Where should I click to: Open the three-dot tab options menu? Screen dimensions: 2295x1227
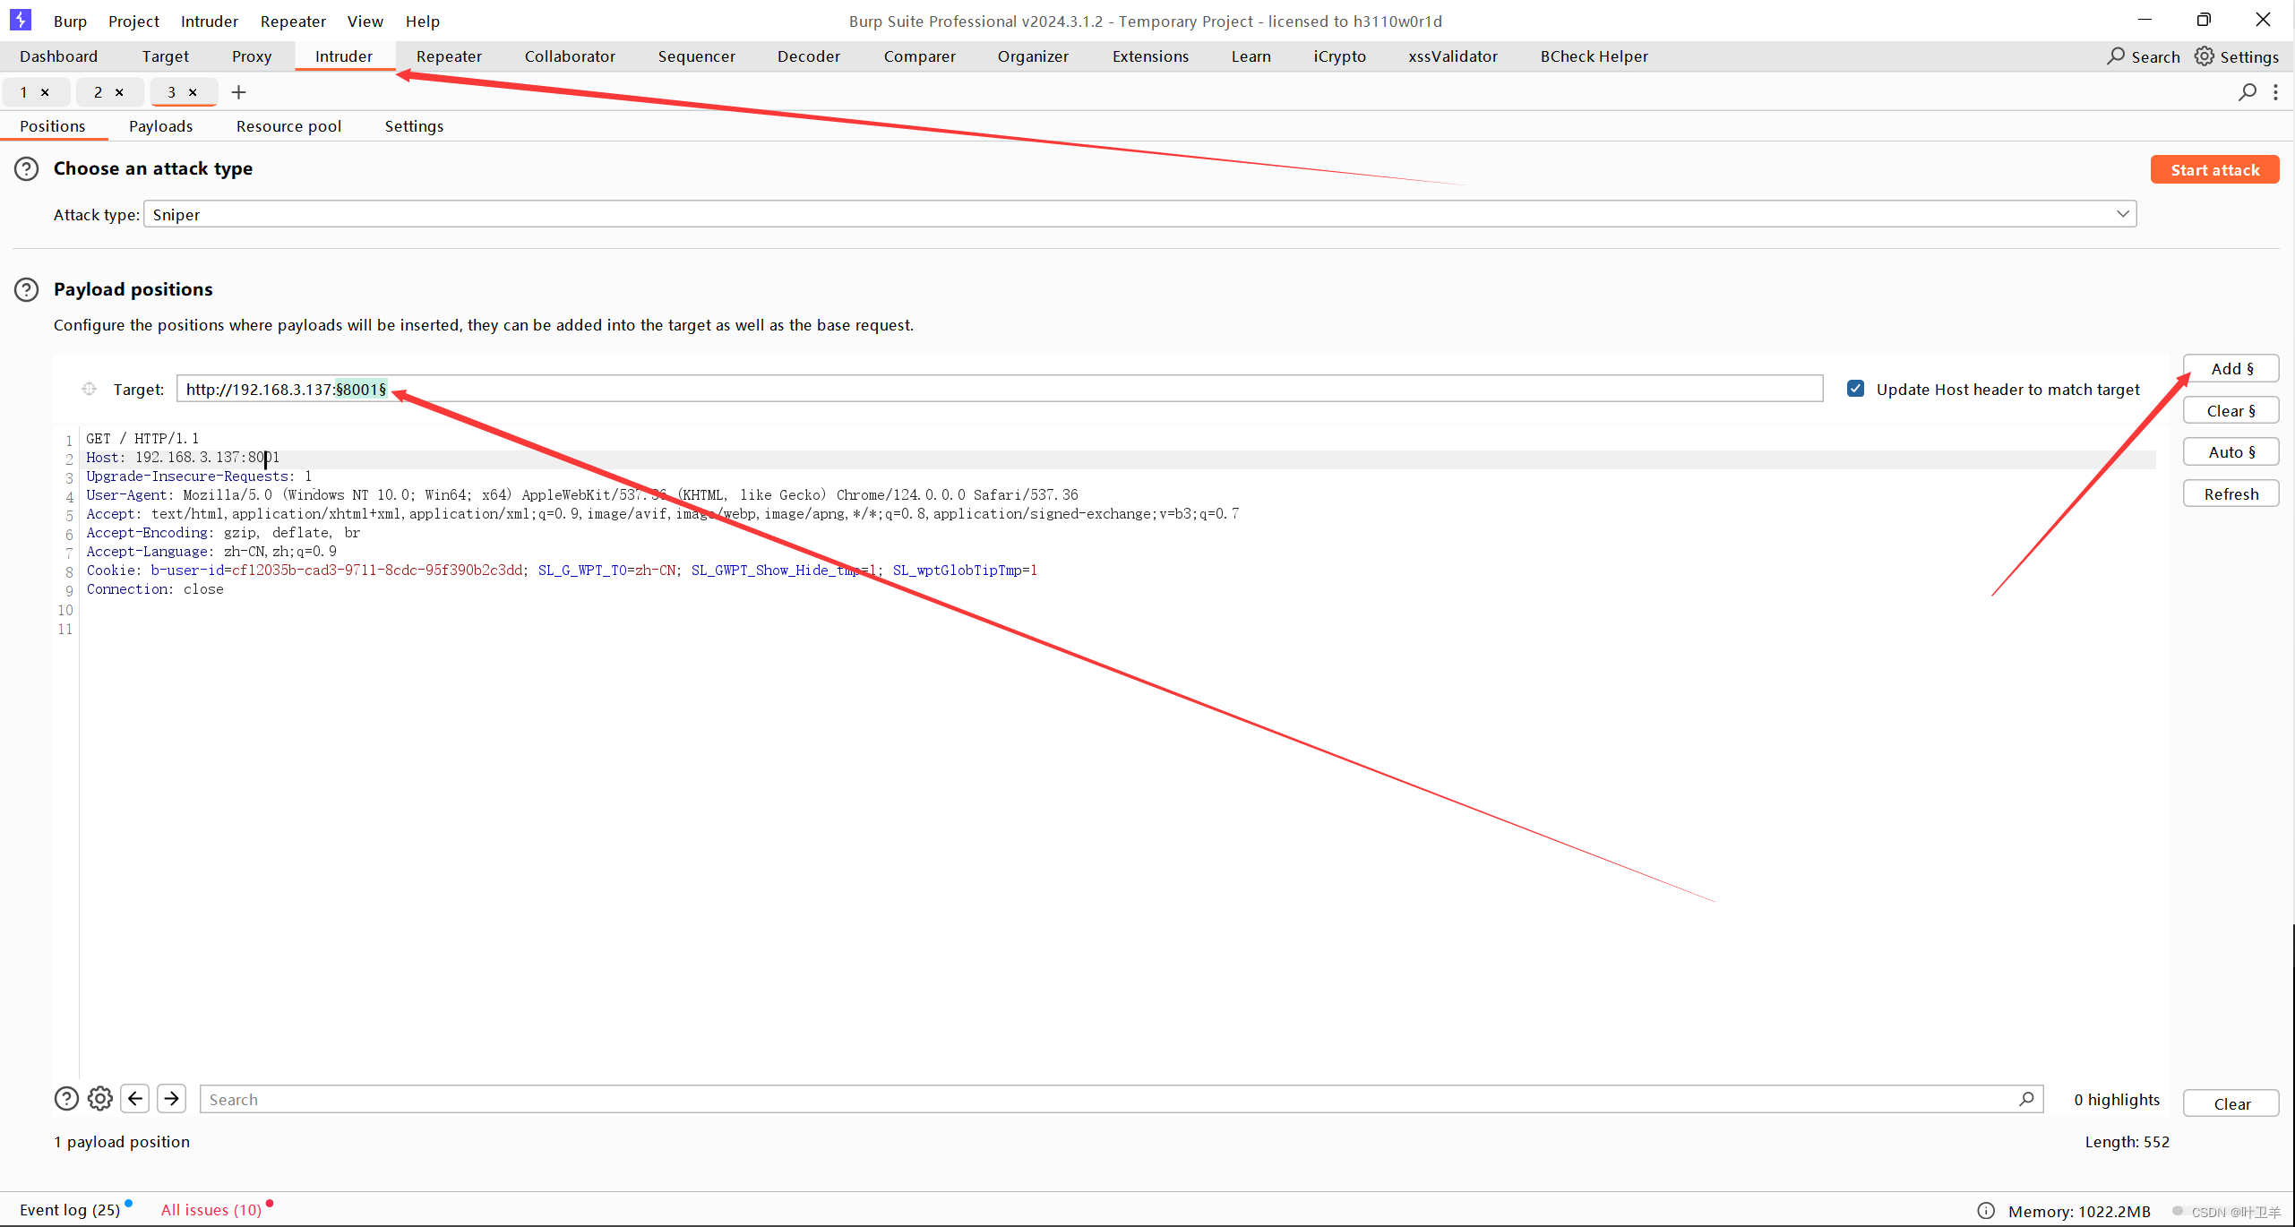2275,92
